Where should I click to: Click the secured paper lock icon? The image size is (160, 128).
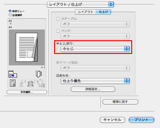[40, 83]
